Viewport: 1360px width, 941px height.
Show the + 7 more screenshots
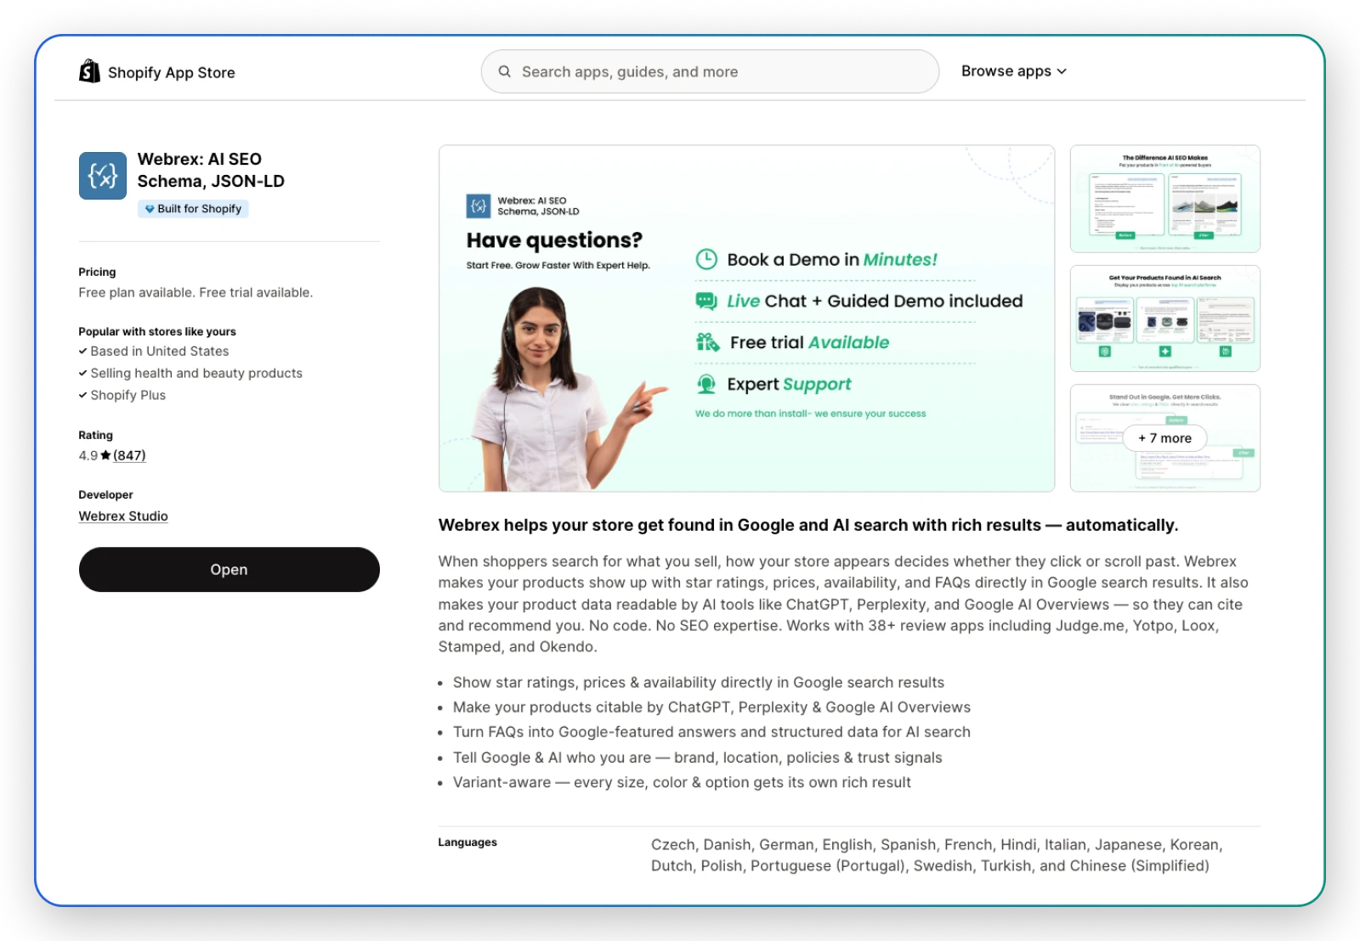pyautogui.click(x=1164, y=438)
